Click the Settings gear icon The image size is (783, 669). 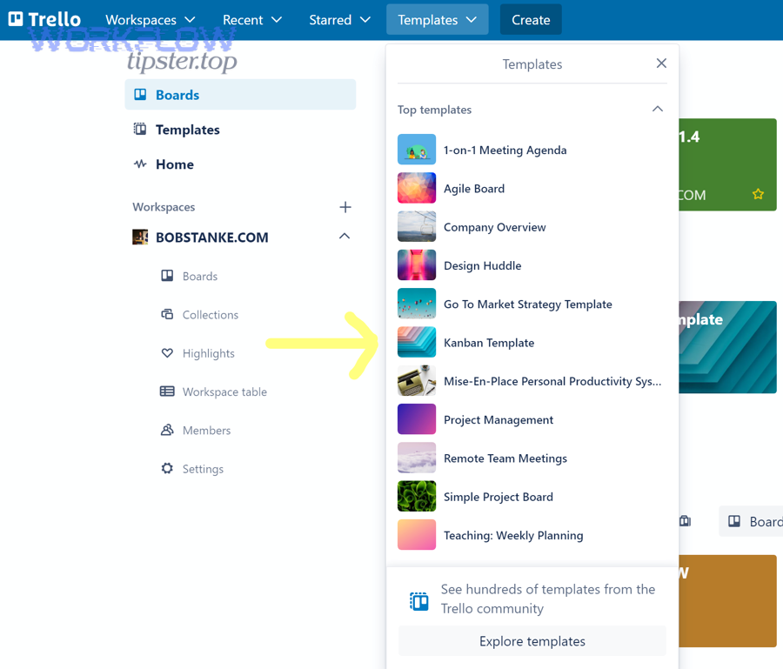(167, 468)
